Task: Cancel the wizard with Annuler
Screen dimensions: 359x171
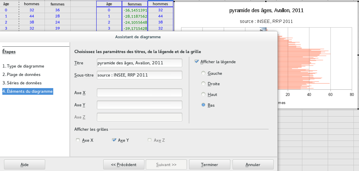Action: pos(253,165)
